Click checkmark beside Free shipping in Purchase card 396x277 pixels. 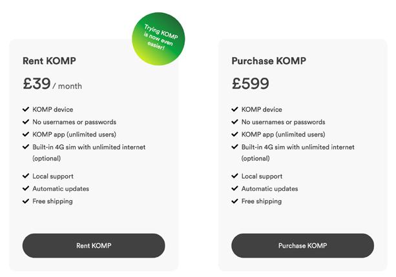(x=234, y=201)
